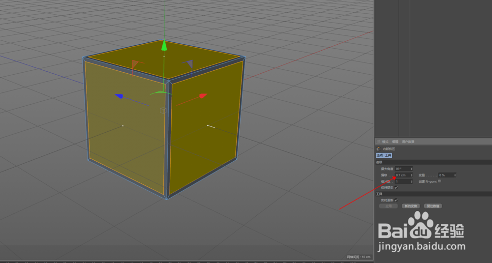The image size is (492, 263).
Task: Click the 最大角度 value field 89°
Action: click(x=402, y=169)
